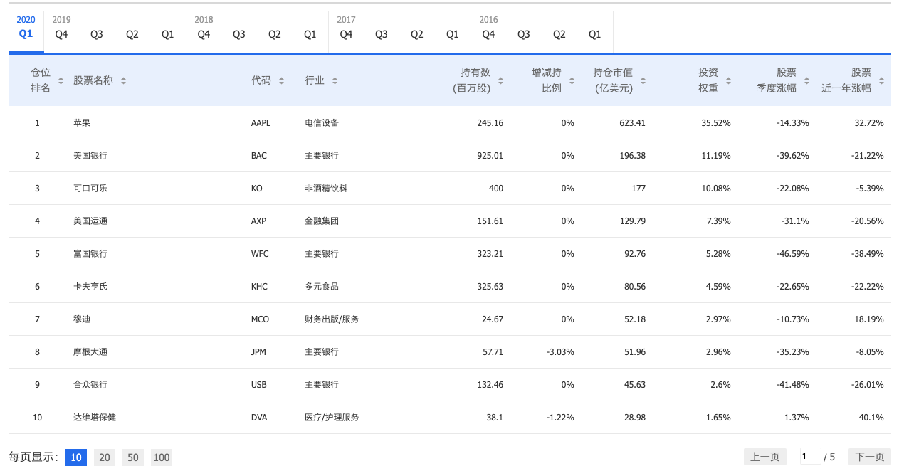Click ticker code AXP
This screenshot has width=904, height=471.
[259, 221]
